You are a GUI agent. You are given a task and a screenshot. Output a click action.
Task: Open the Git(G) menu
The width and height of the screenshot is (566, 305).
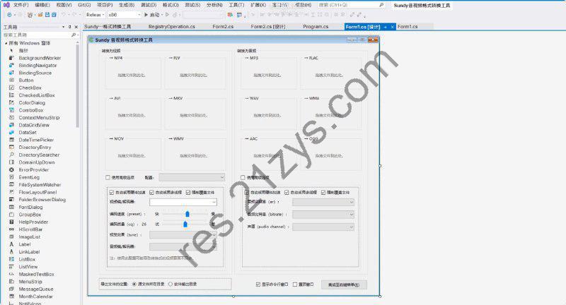point(84,5)
